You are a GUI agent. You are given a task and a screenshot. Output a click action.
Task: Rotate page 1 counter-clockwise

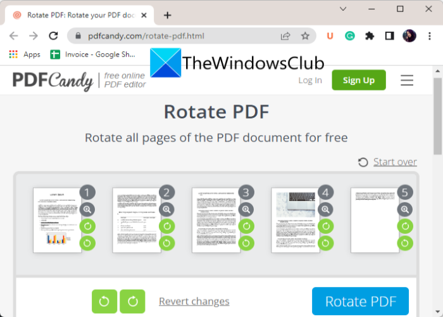point(87,243)
